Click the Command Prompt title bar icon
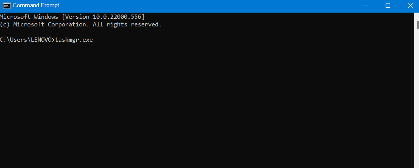This screenshot has height=168, width=419. coord(6,6)
